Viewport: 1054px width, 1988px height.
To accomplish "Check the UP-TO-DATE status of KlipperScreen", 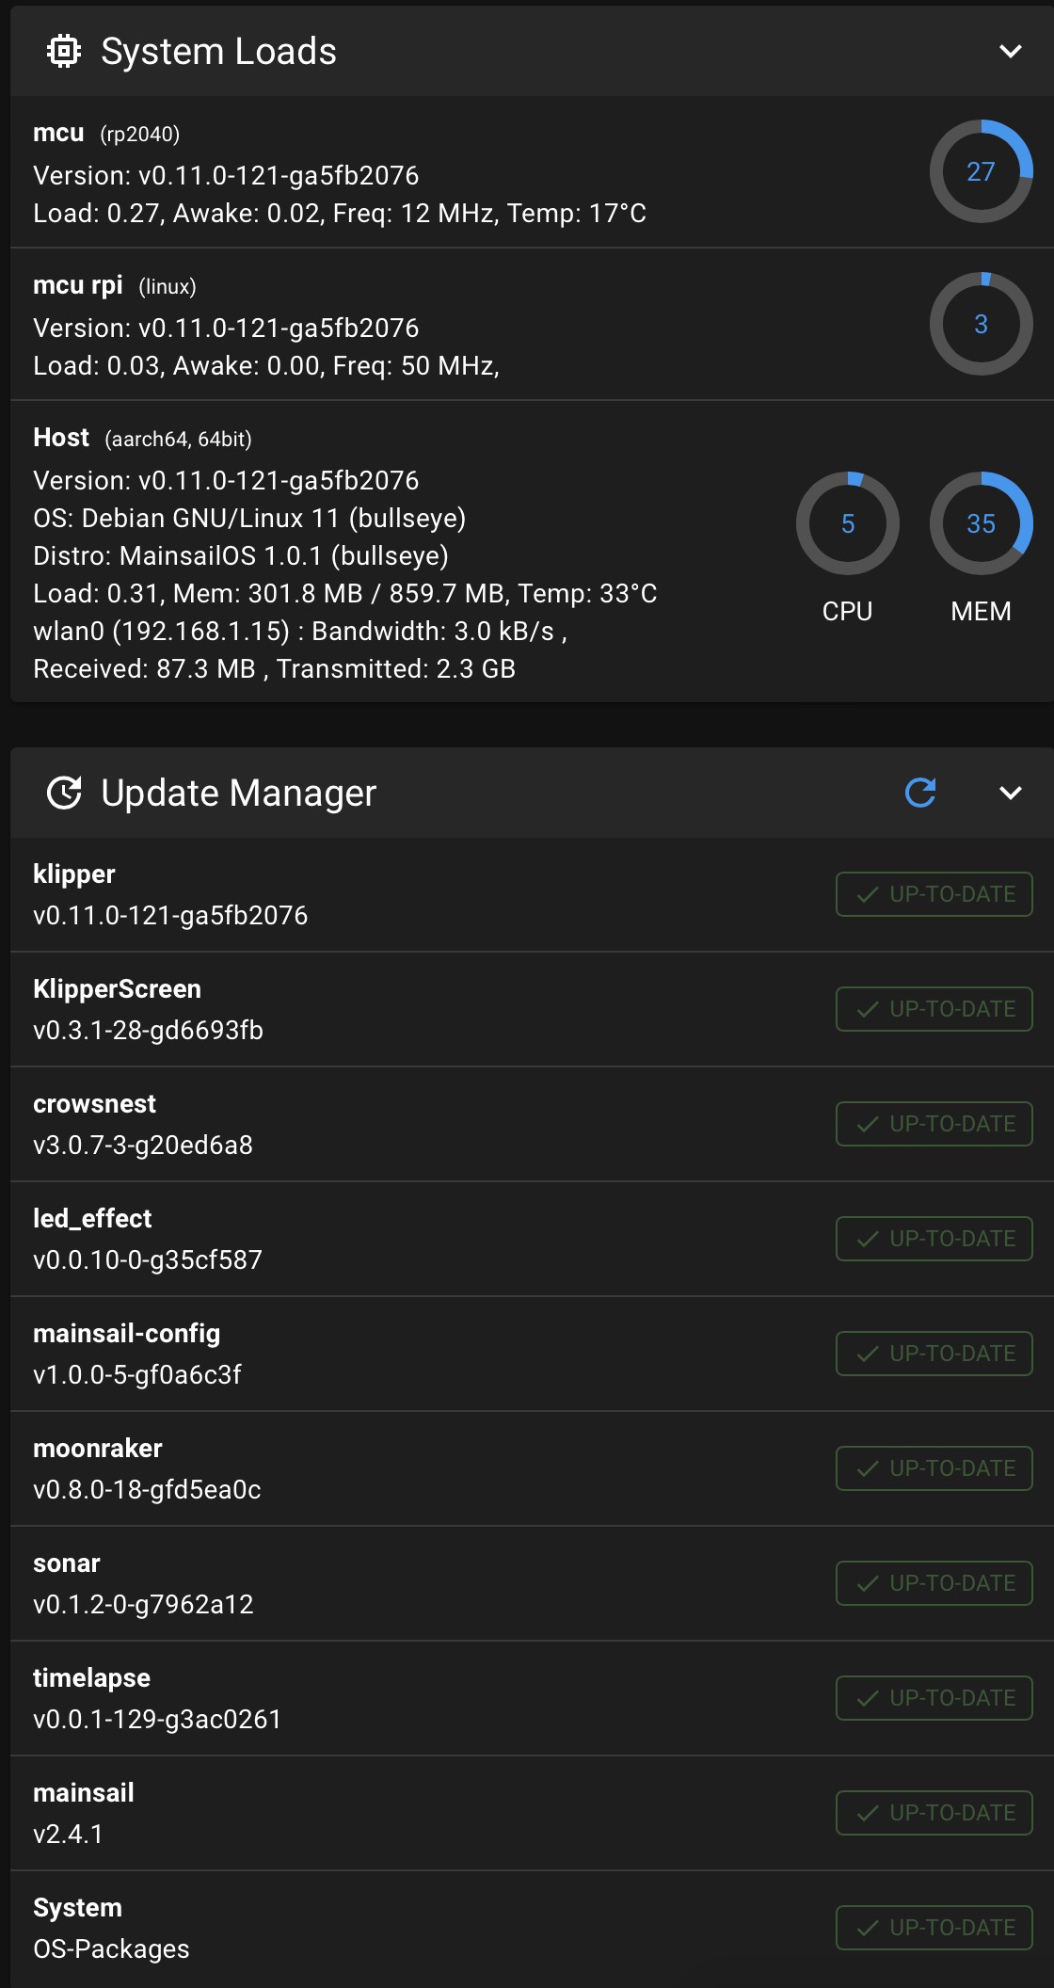I will click(x=933, y=1009).
